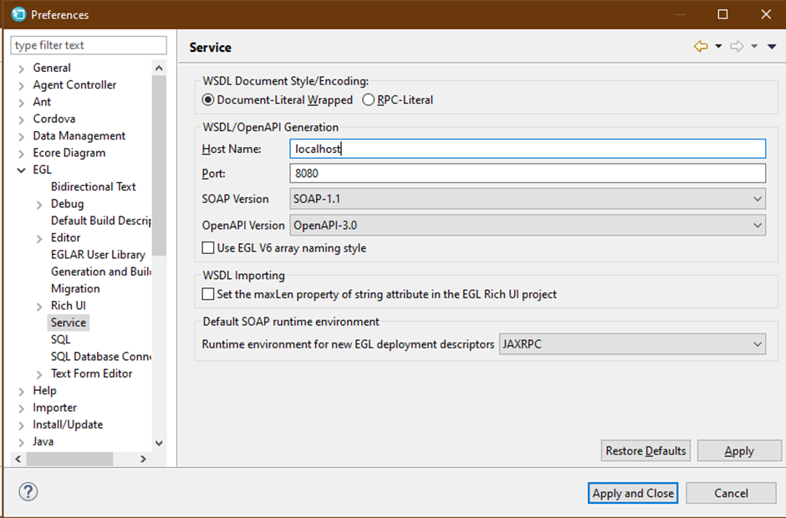Select the Install/Update tree item label

click(x=68, y=424)
